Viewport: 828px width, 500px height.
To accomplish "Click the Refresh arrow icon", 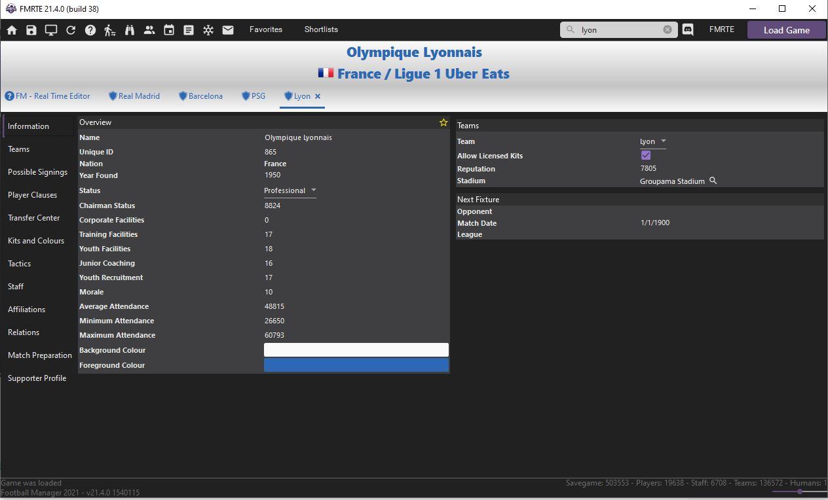I will click(x=71, y=30).
